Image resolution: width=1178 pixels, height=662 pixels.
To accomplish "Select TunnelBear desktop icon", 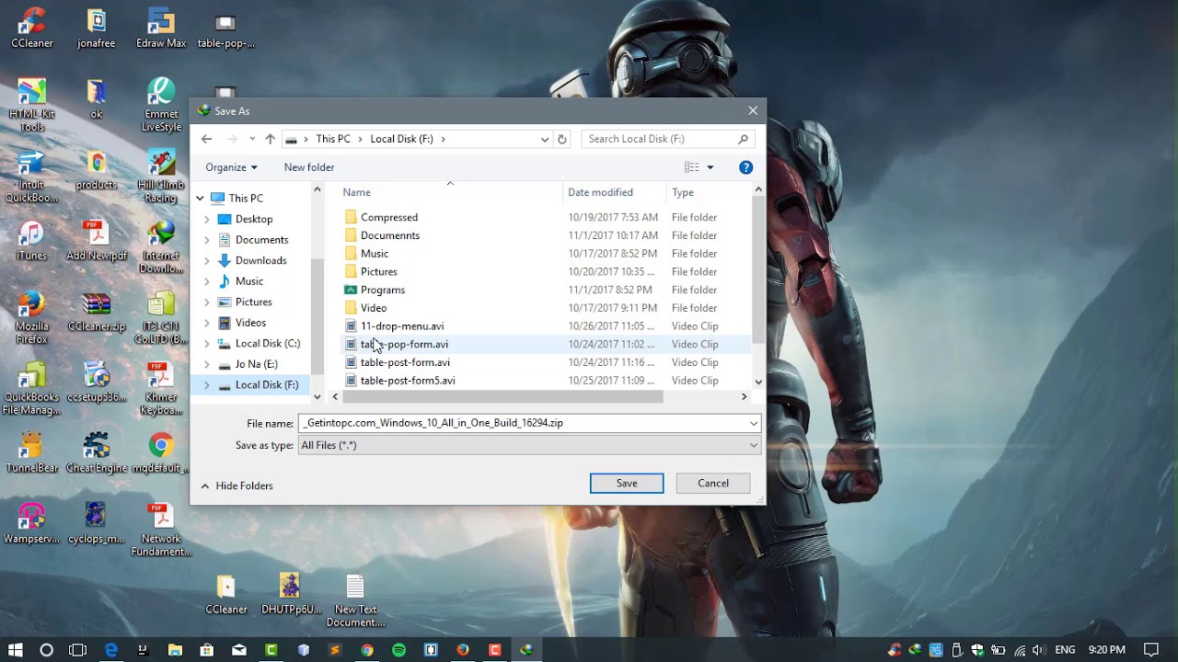I will (32, 452).
